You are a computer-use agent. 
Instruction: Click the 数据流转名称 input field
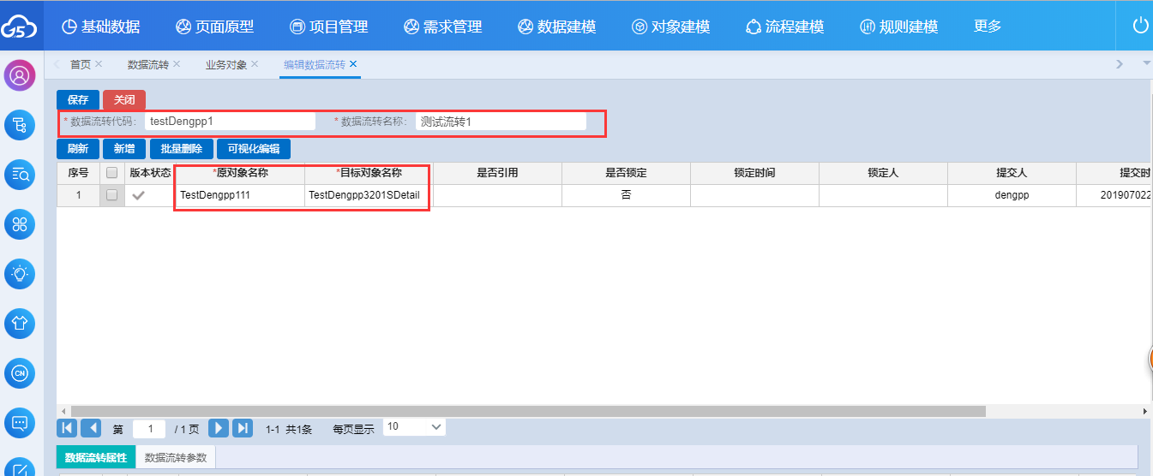(x=501, y=122)
